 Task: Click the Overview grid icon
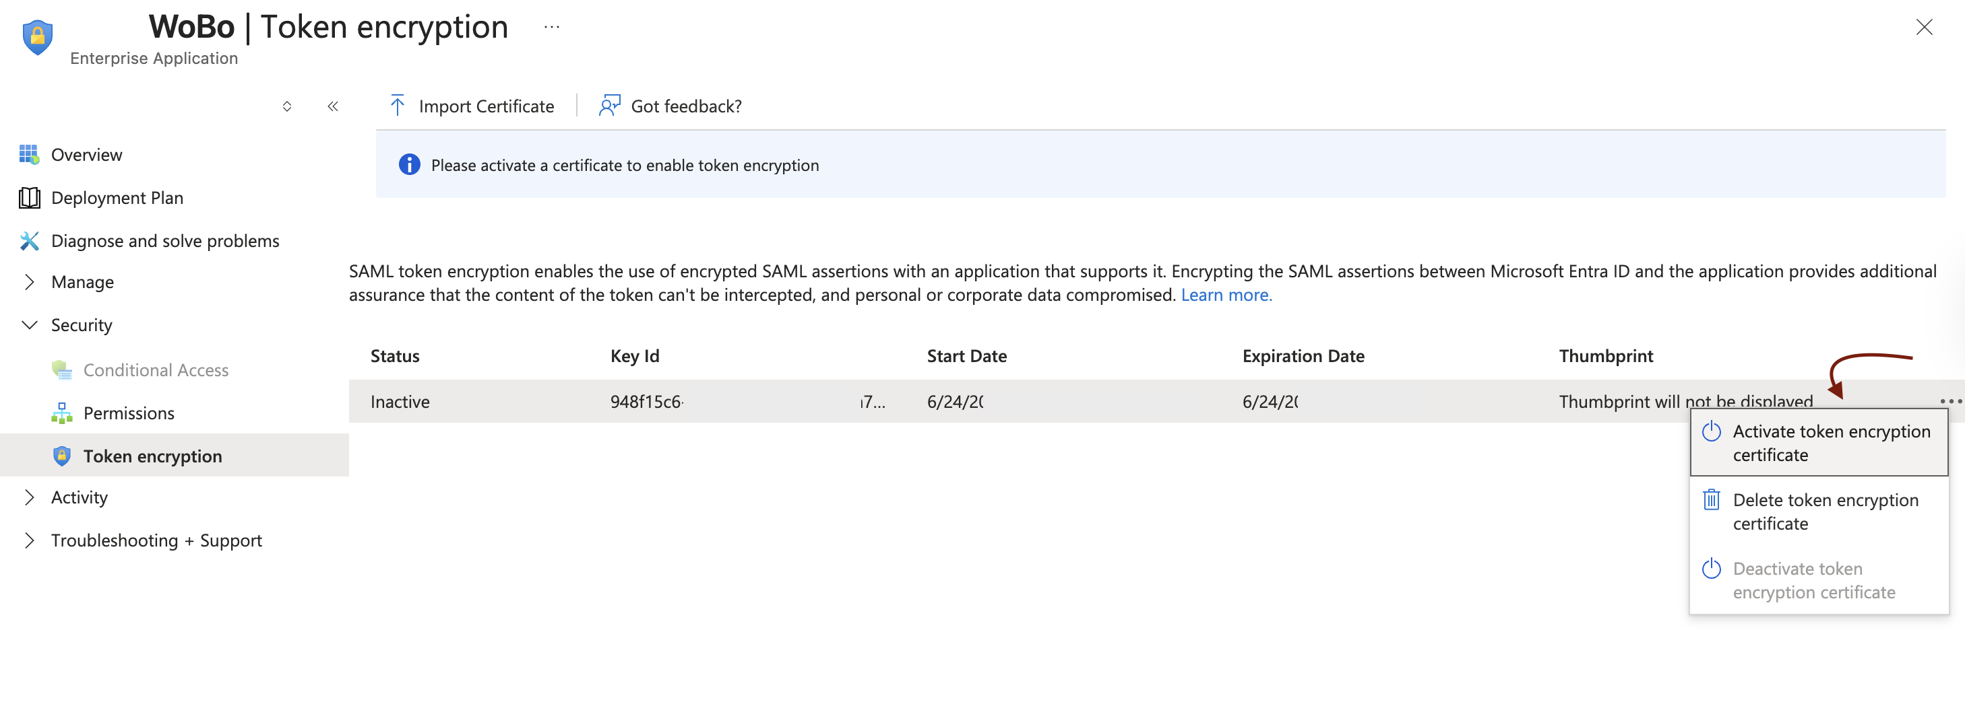(x=29, y=155)
